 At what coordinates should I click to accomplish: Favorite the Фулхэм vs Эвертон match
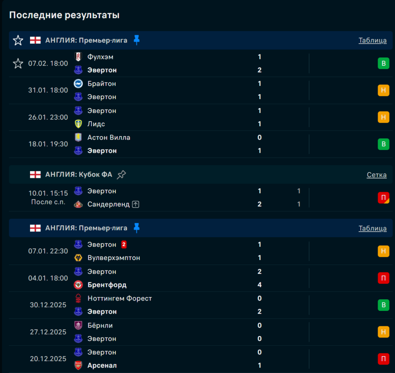(x=18, y=63)
